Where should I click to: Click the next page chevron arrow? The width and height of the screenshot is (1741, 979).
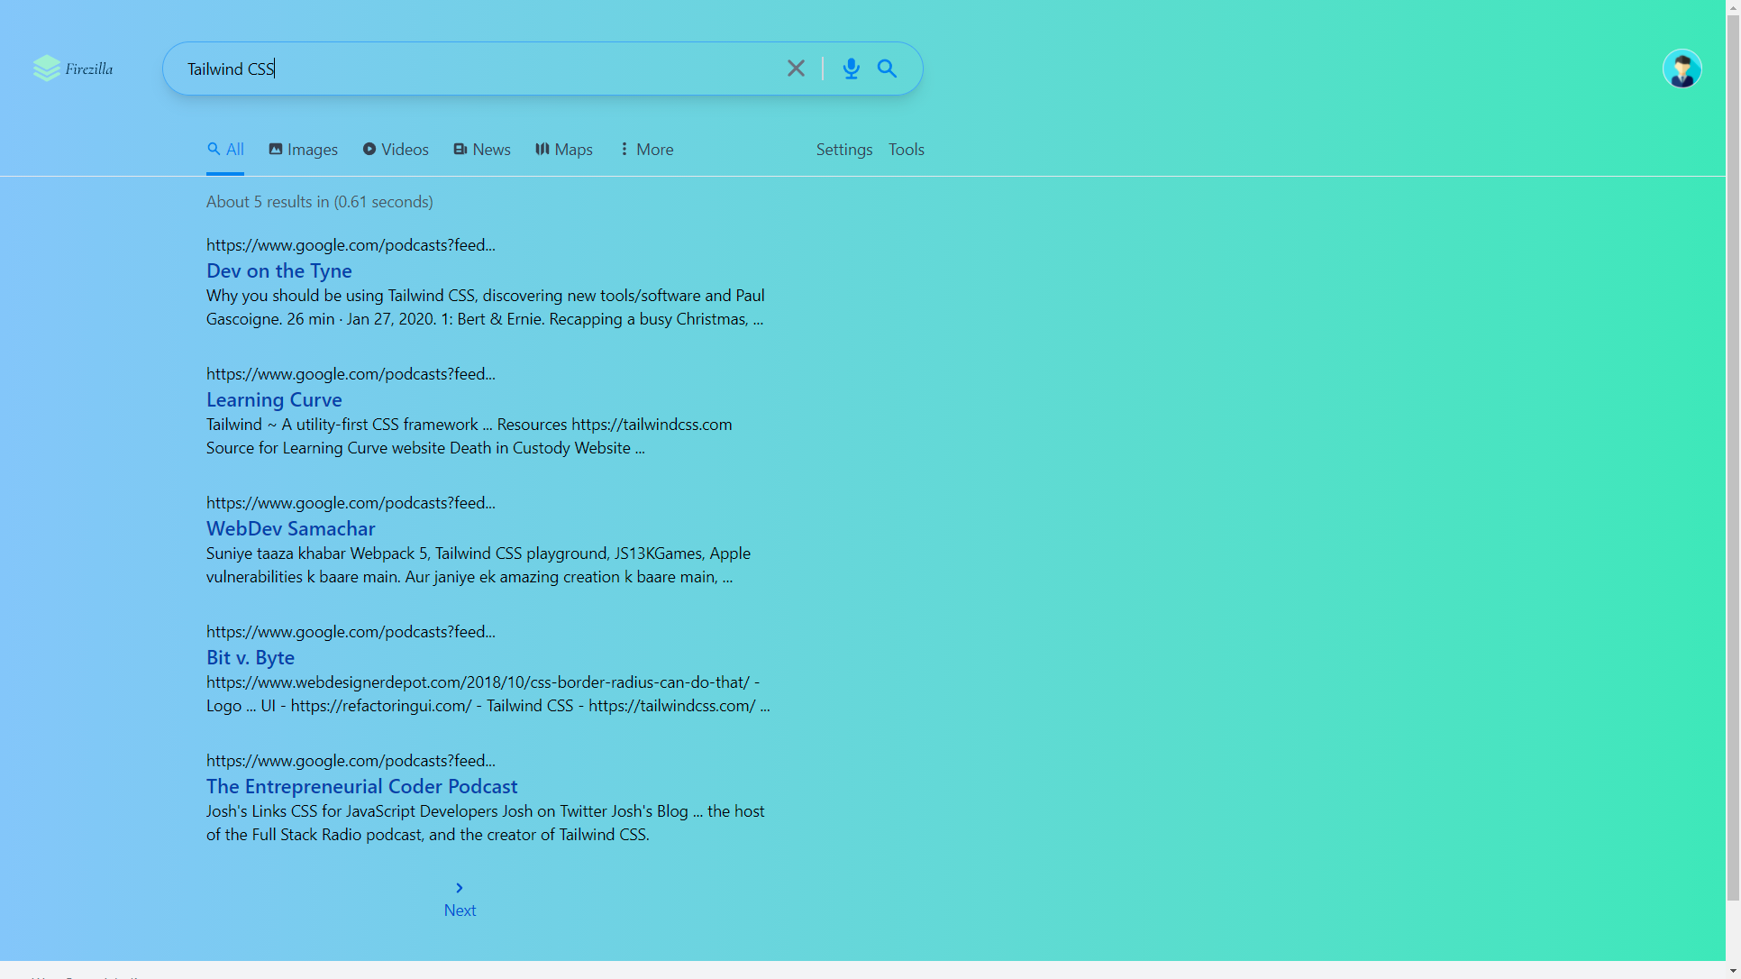460,888
